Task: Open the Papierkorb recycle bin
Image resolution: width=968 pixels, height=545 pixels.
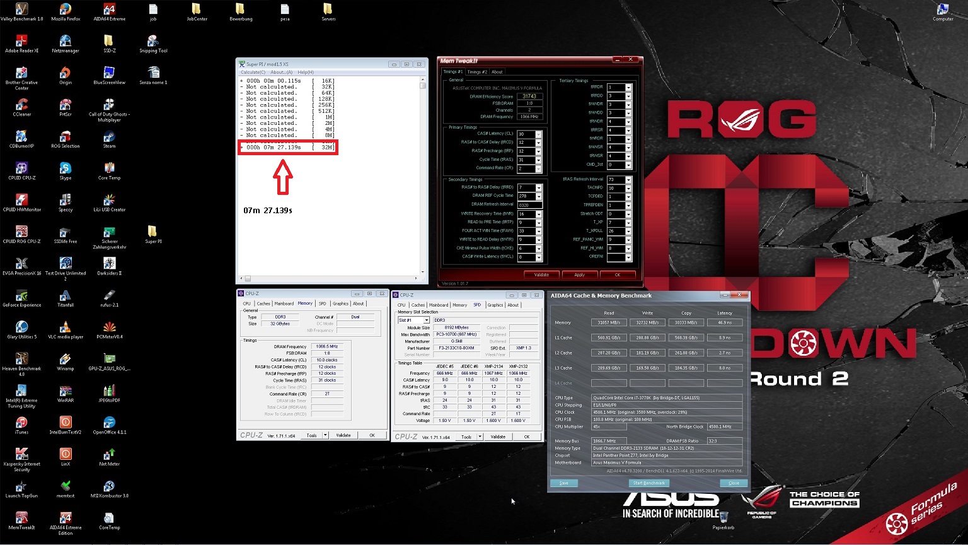Action: point(723,520)
